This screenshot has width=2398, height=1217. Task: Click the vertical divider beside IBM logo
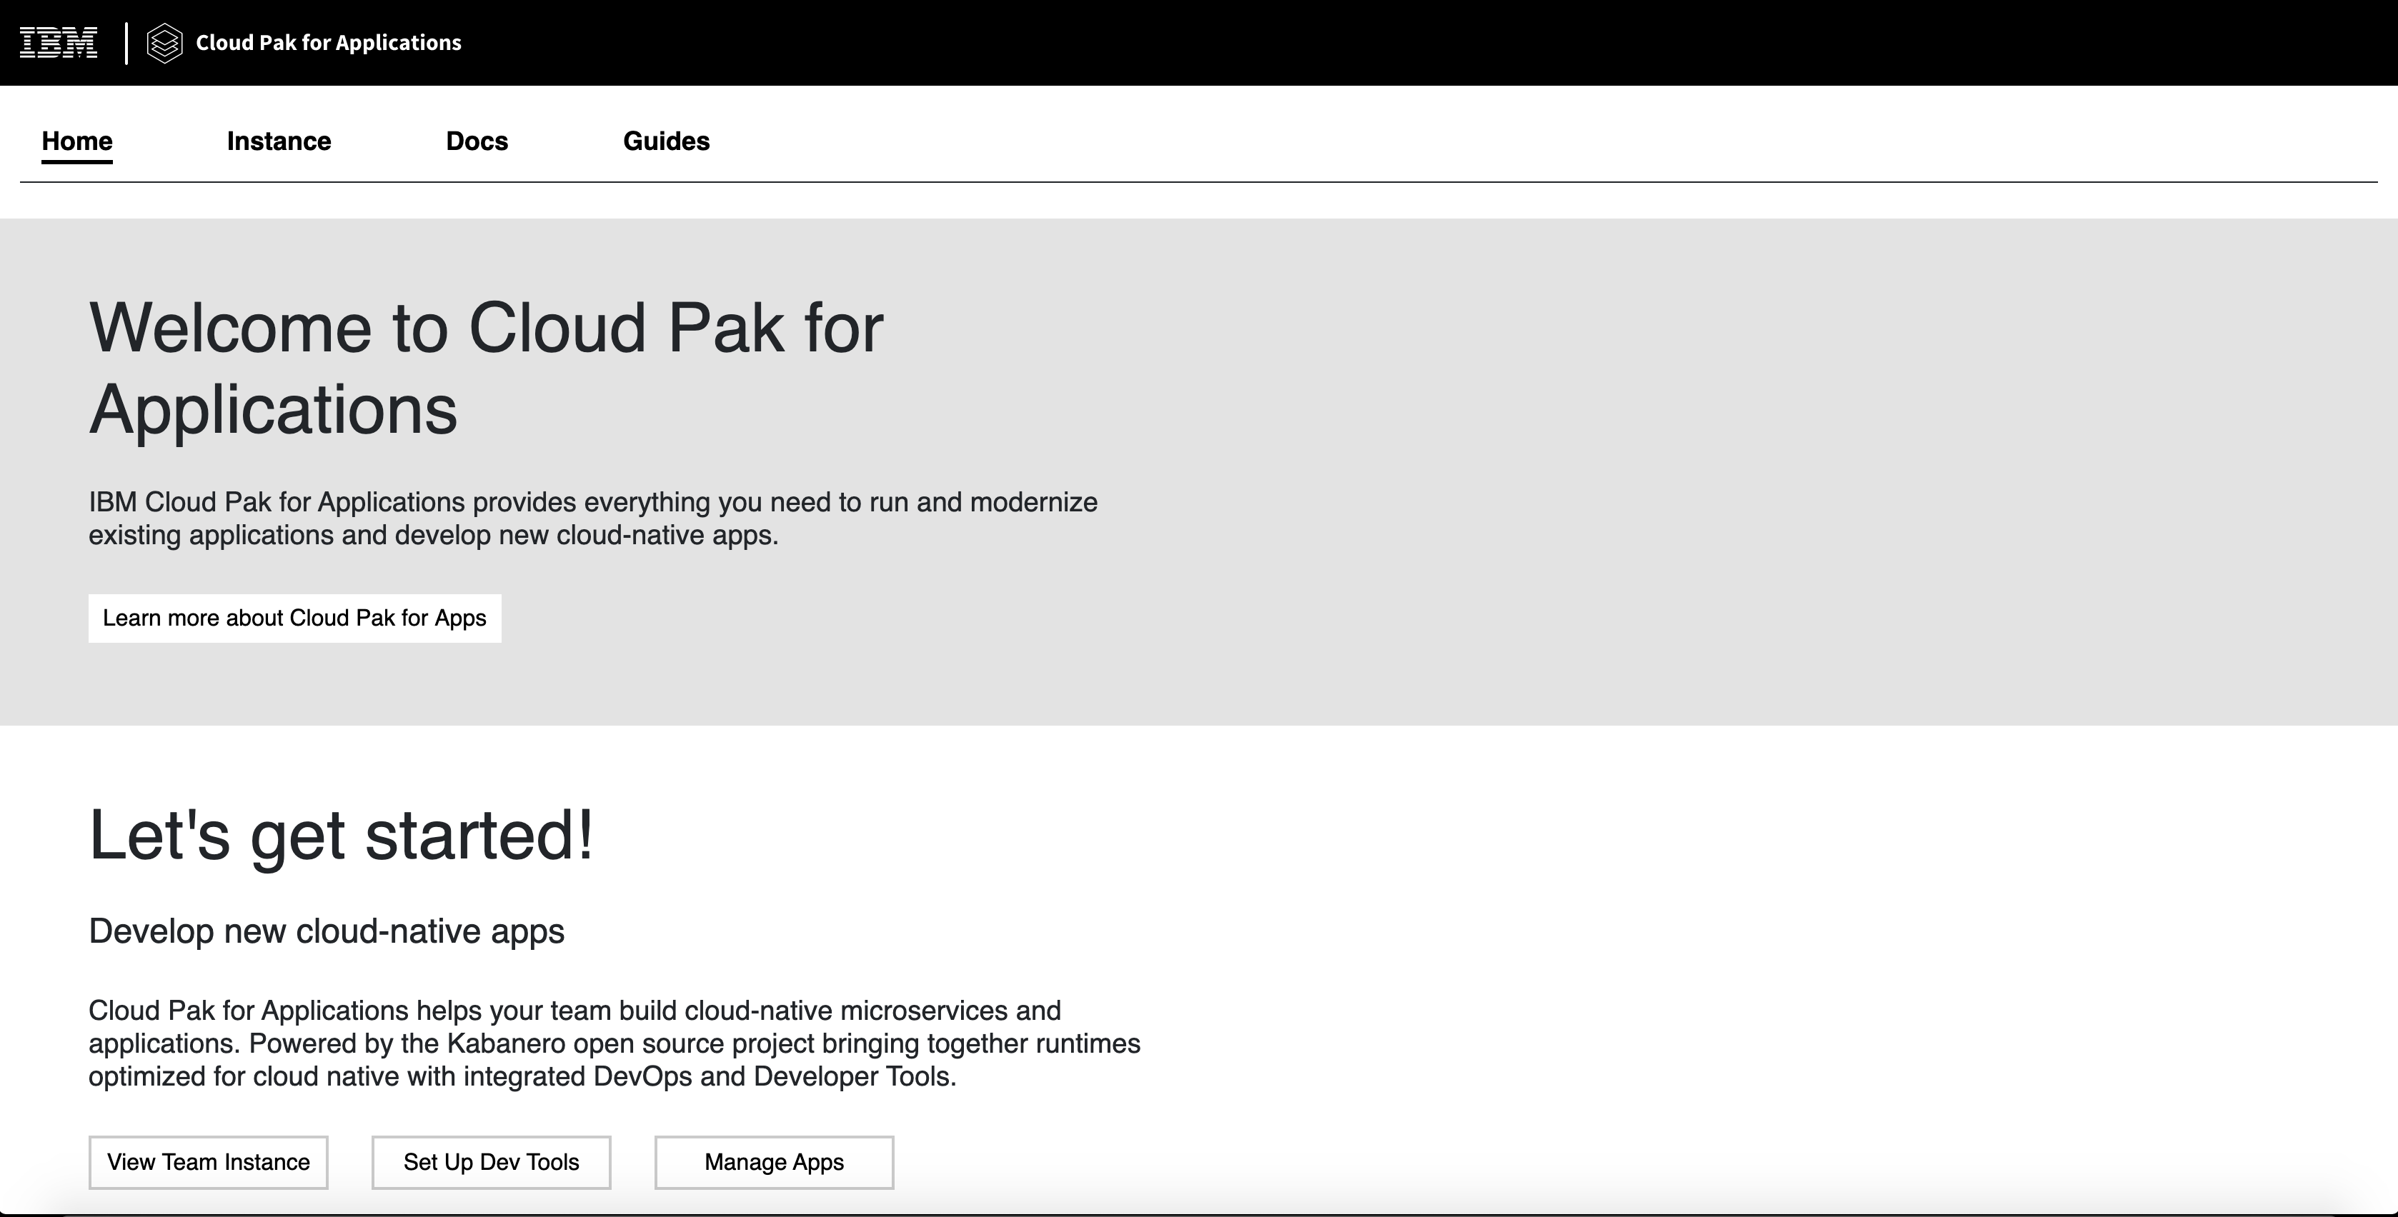[x=126, y=44]
